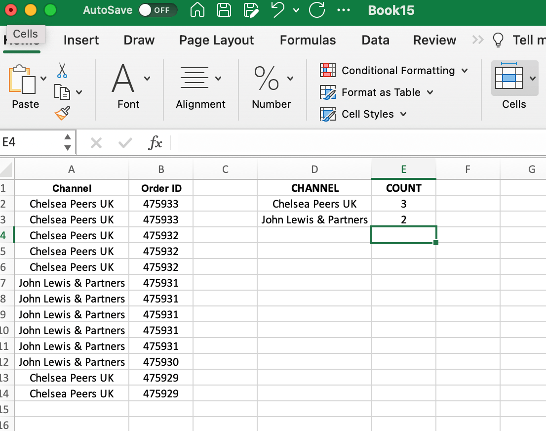
Task: Expand the Alignment group dropdown arrow
Action: [x=218, y=79]
